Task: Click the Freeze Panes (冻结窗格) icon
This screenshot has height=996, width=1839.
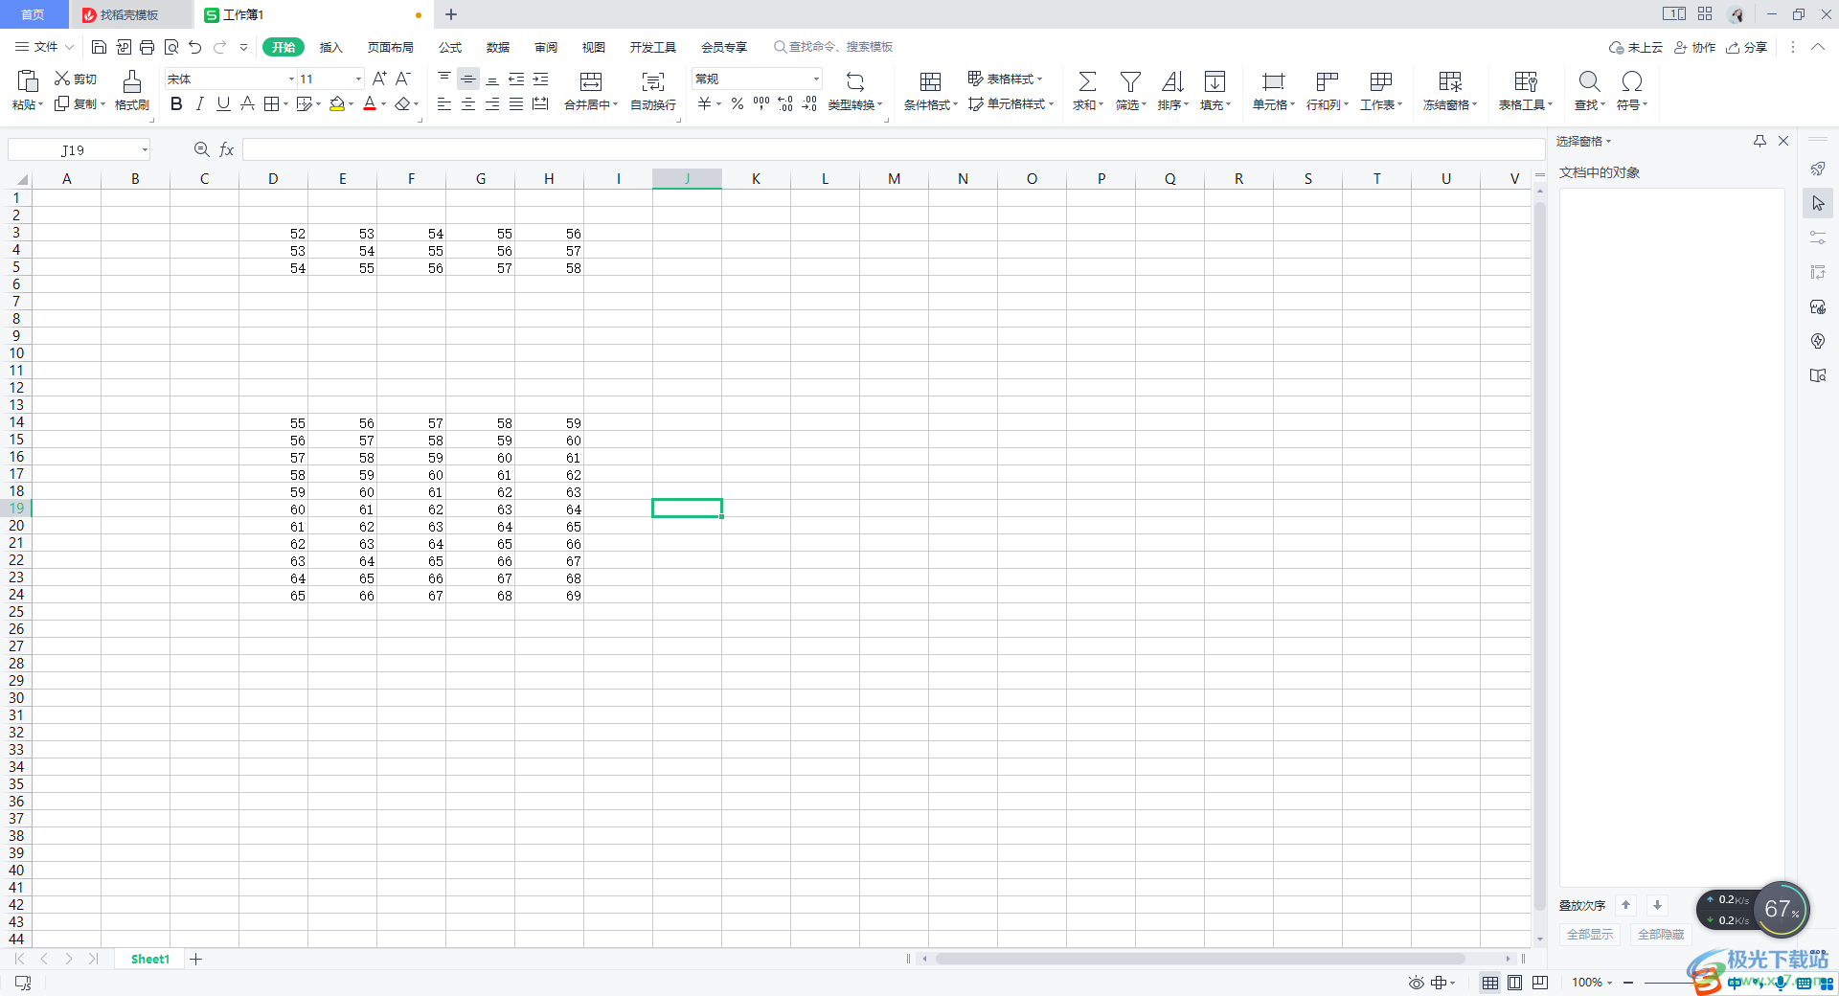Action: pos(1450,81)
